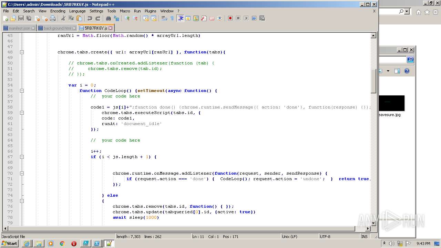The height and width of the screenshot is (248, 441).
Task: Click the Zoom In toolbar icon
Action: pos(127,18)
